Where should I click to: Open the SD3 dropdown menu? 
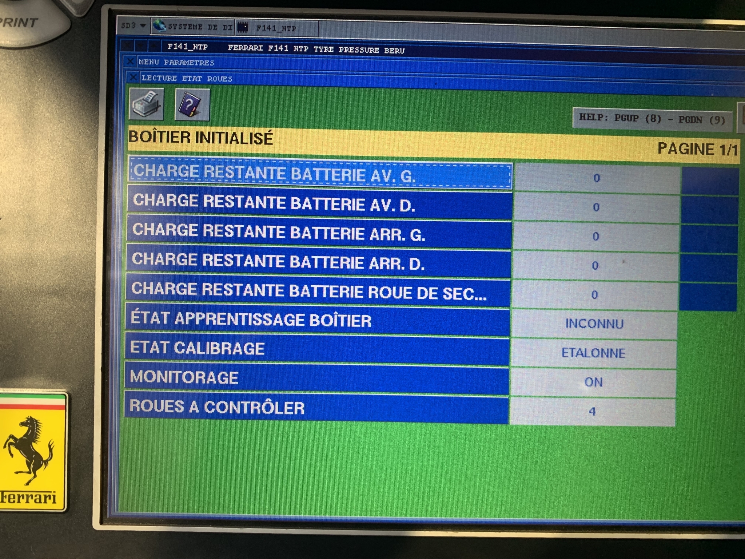134,25
